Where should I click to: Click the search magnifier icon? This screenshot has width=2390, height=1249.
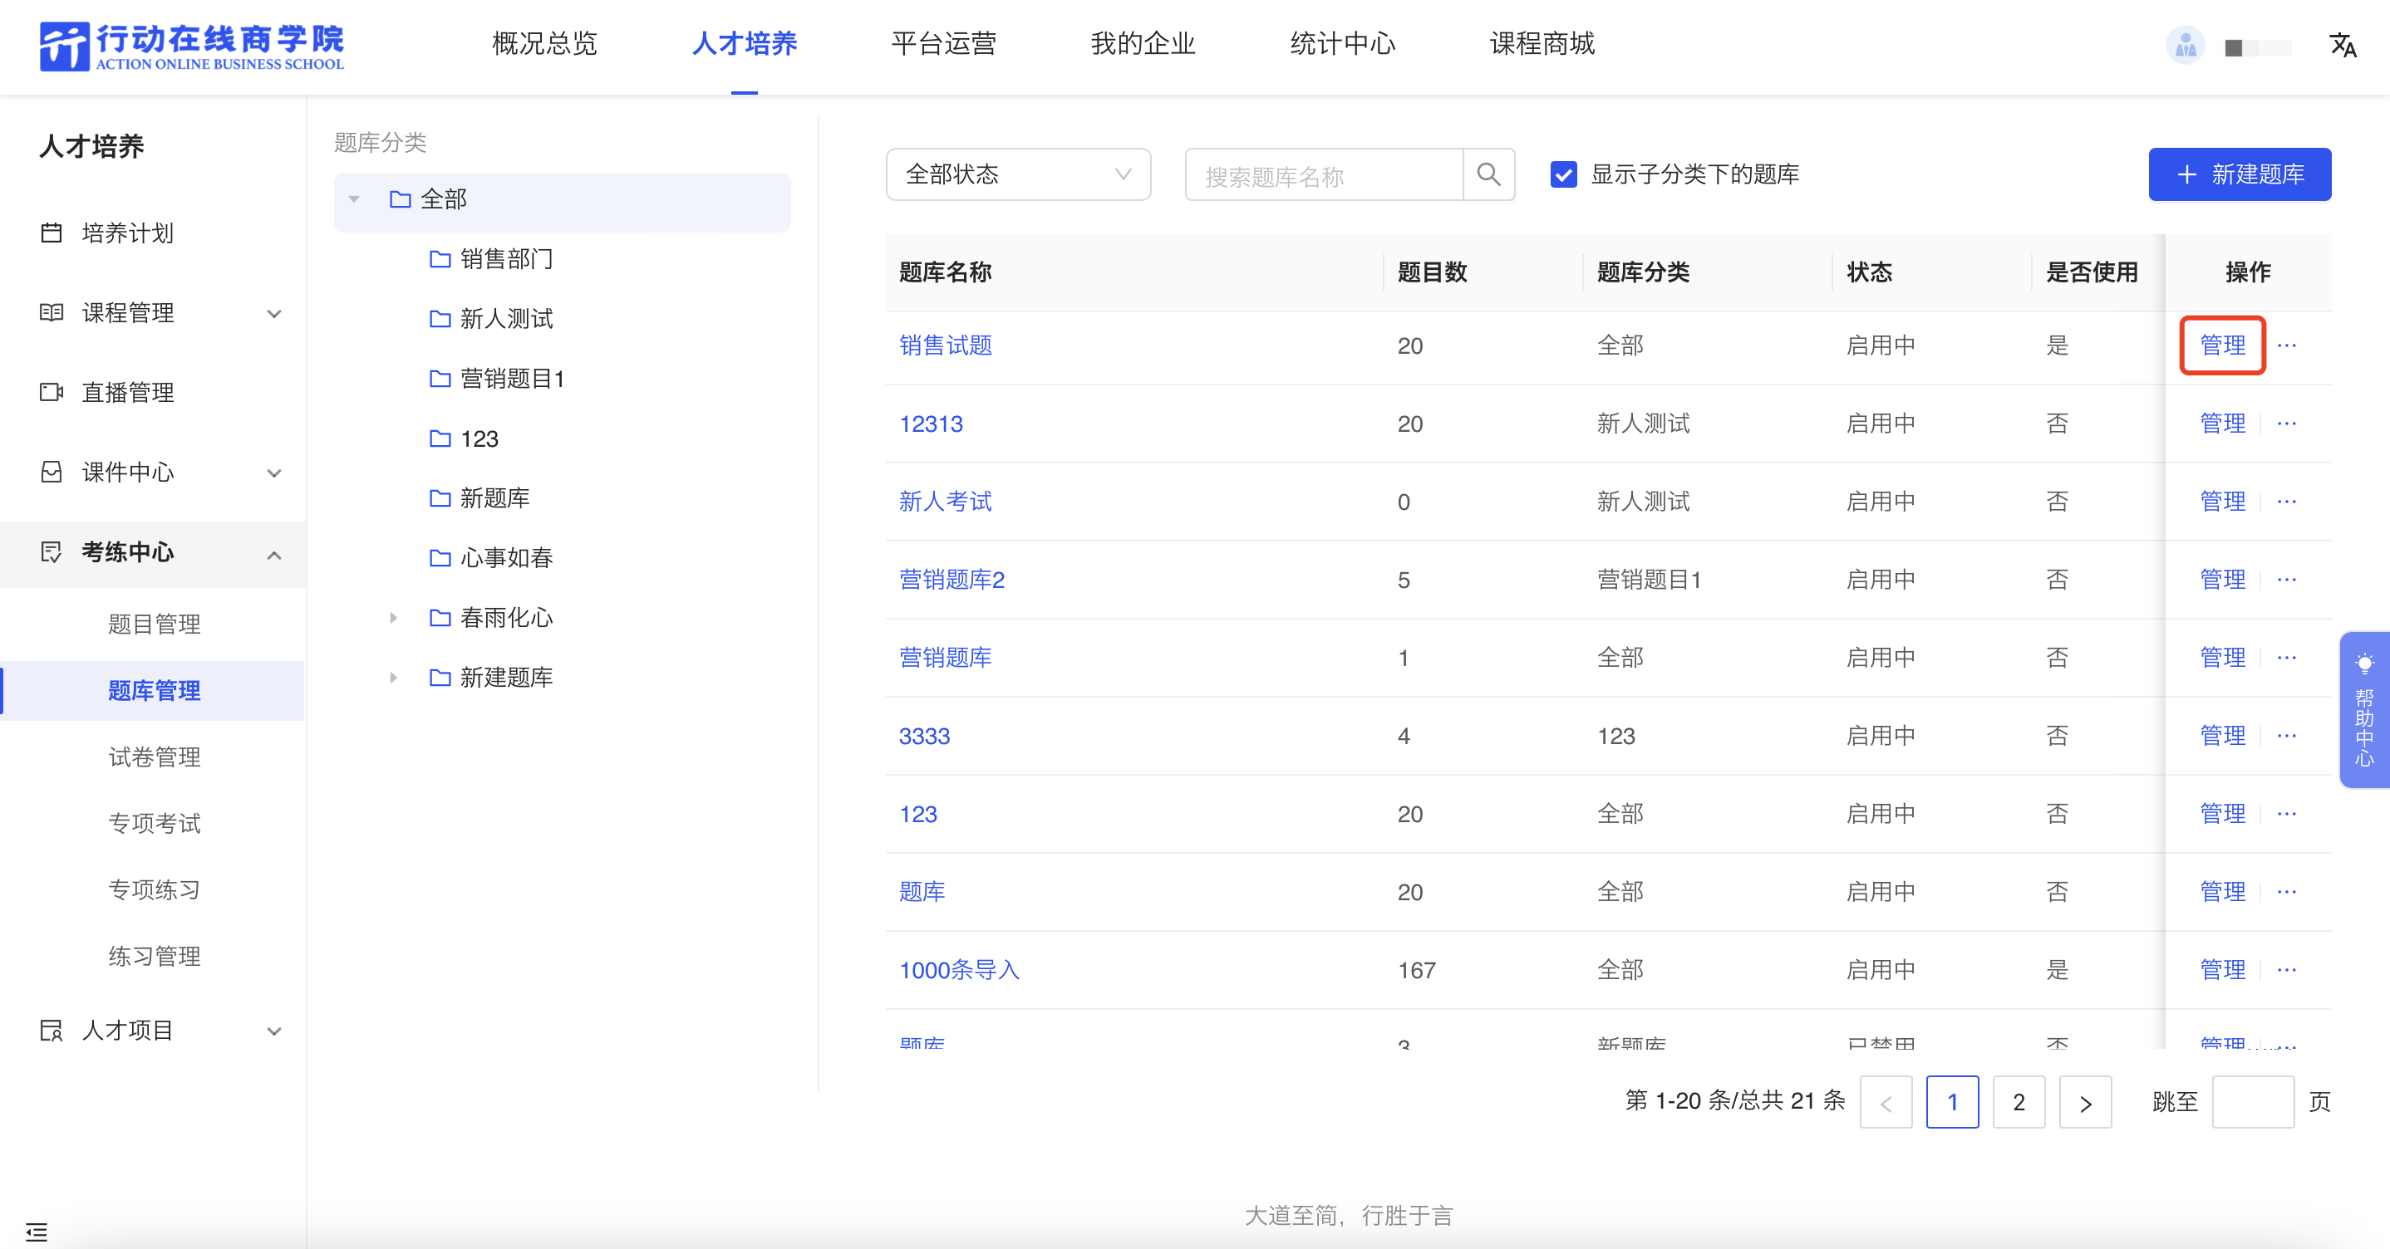(x=1488, y=174)
